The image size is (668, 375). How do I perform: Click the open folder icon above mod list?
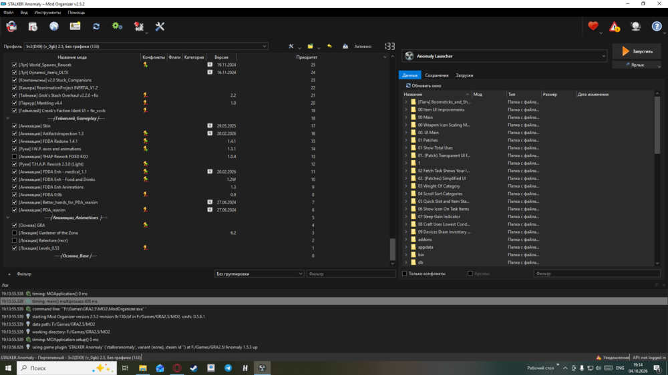coord(310,47)
